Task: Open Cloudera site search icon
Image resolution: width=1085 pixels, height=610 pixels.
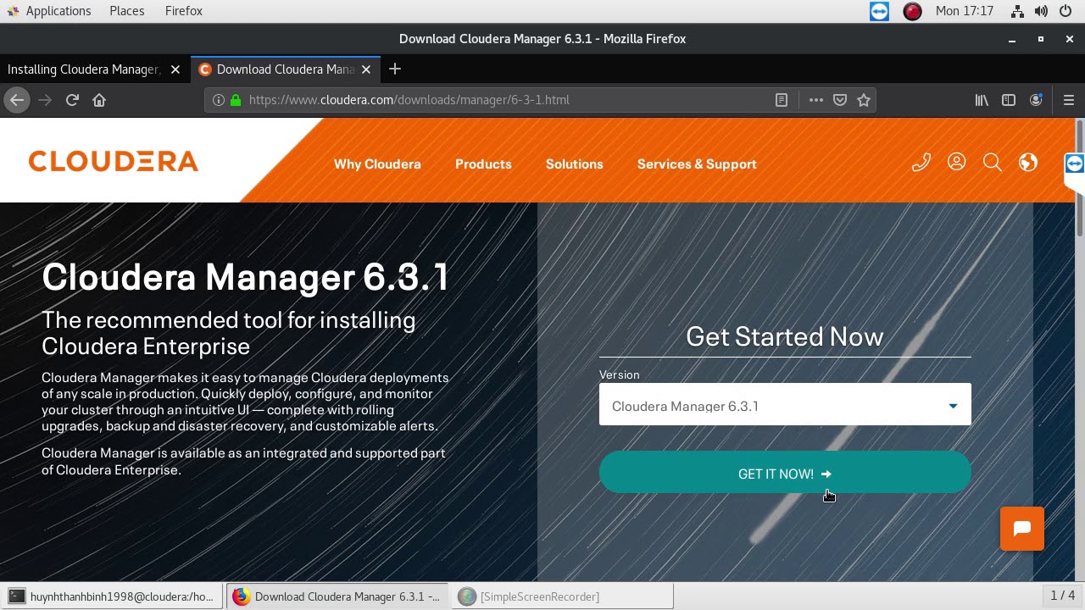Action: [993, 162]
